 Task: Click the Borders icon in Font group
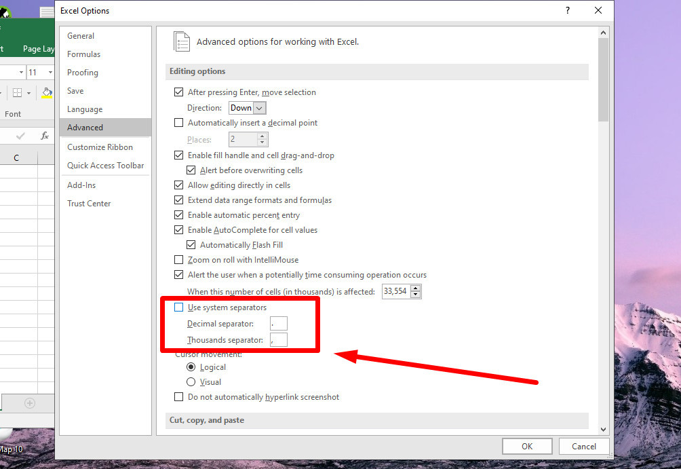[17, 93]
